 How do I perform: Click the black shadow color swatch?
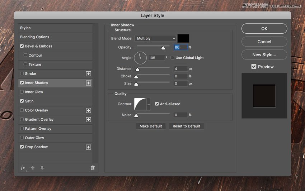183,38
